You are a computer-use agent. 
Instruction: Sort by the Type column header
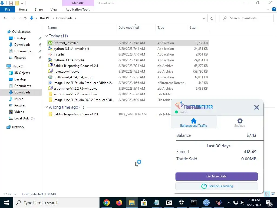(161, 28)
